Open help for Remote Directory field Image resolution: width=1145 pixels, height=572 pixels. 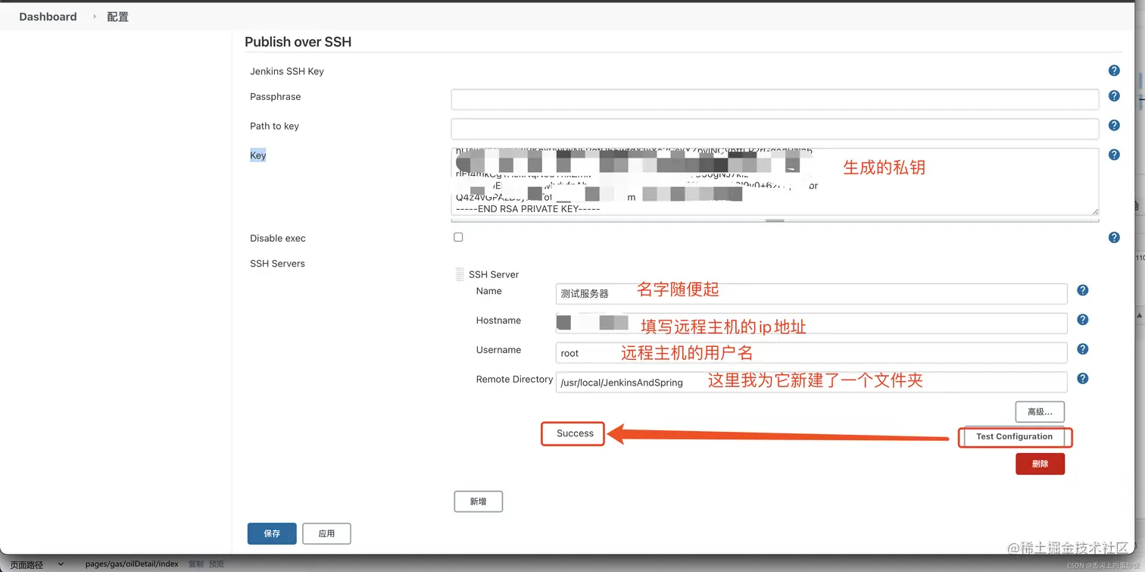tap(1083, 379)
